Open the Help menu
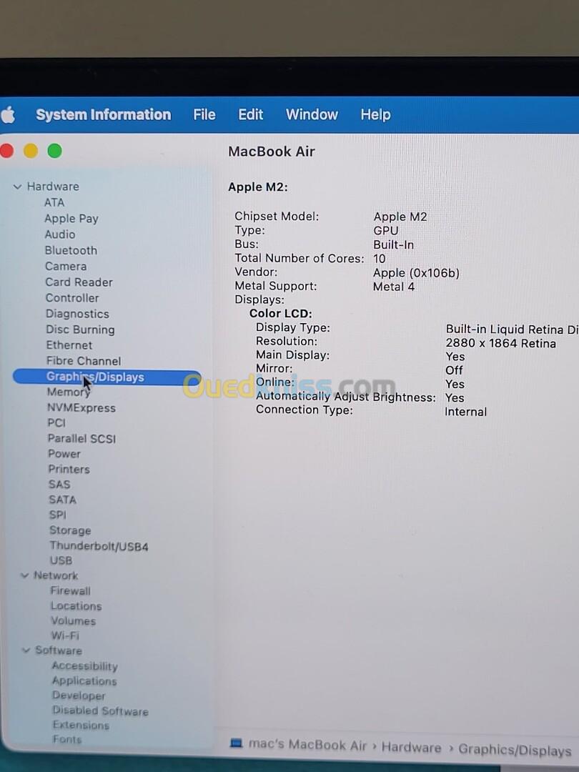Screen dimensions: 579x772 click(376, 114)
